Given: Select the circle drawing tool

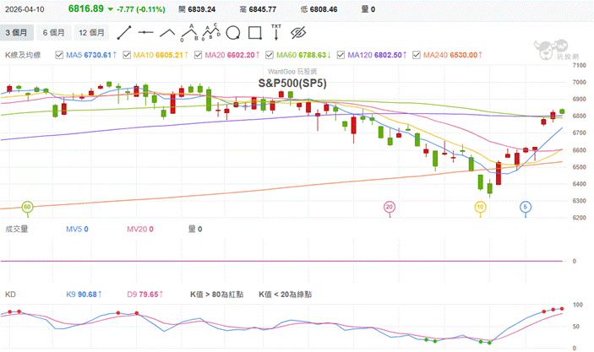Looking at the screenshot, I should pos(233,33).
